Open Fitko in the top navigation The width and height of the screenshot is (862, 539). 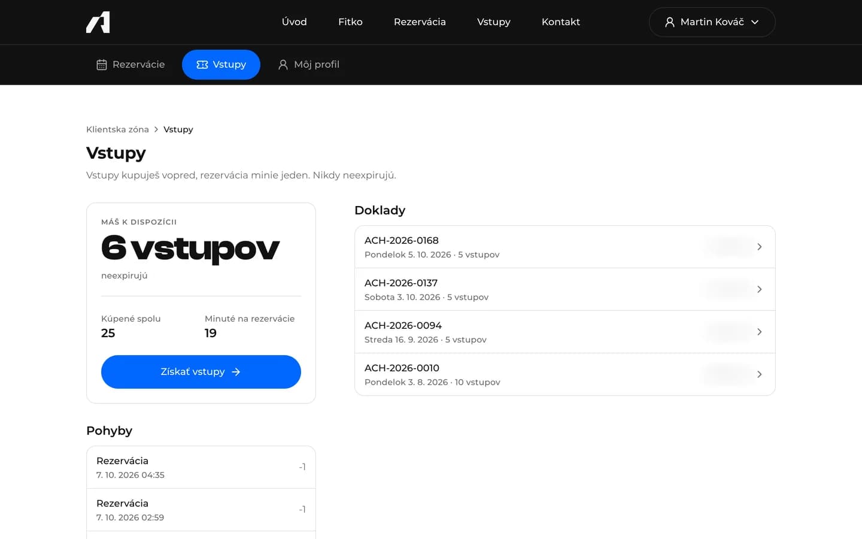(350, 22)
